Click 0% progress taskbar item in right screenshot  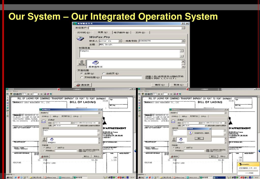(219, 177)
